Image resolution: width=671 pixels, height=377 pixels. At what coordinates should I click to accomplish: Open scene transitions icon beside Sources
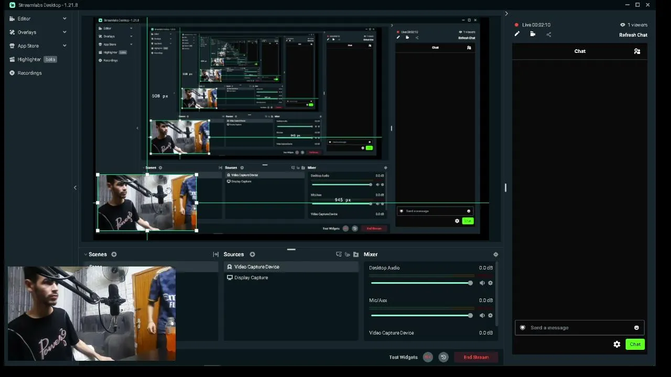click(215, 254)
